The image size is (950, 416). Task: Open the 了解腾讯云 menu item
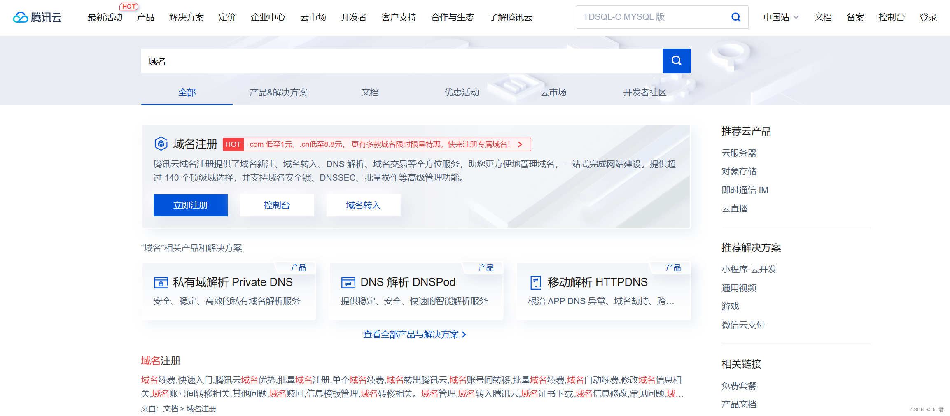click(x=511, y=17)
